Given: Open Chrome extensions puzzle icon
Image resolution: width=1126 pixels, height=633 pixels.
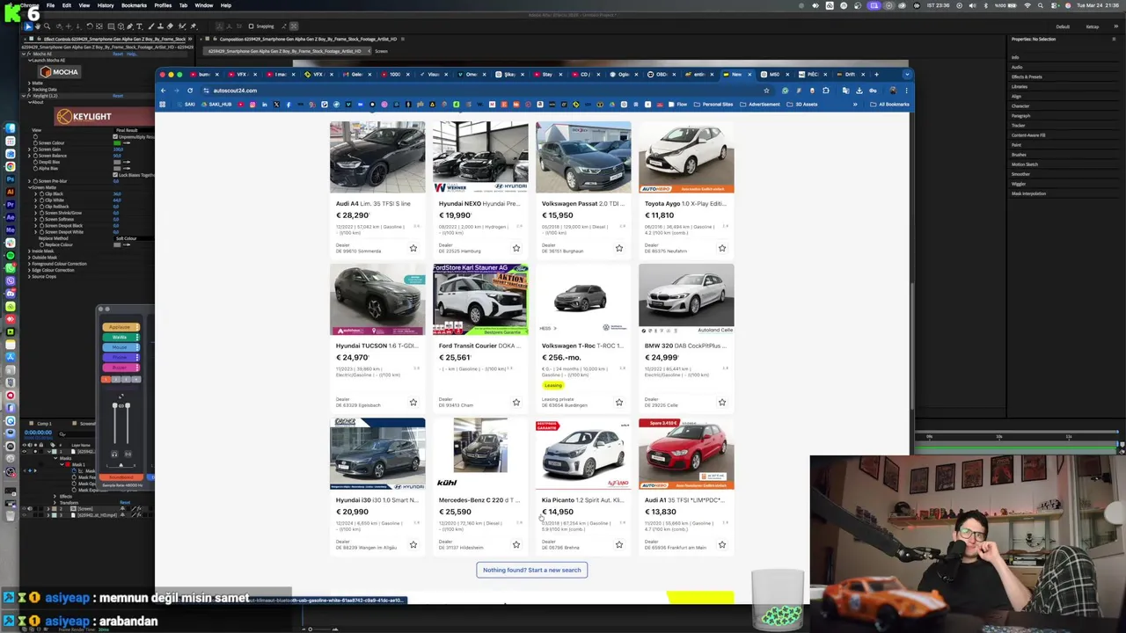Looking at the screenshot, I should pyautogui.click(x=826, y=91).
